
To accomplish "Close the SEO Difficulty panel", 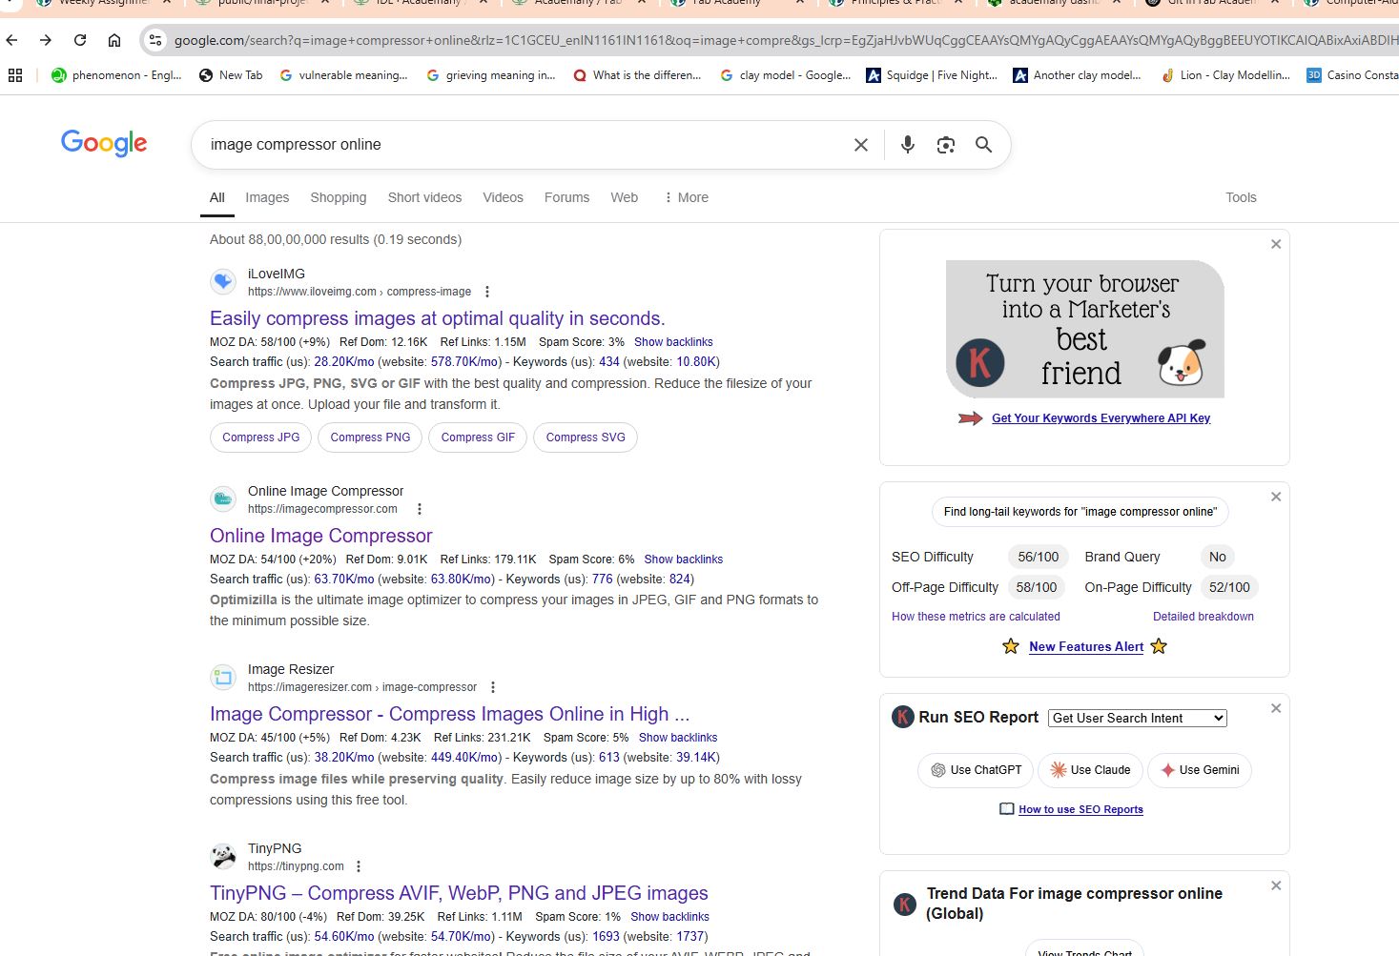I will [x=1276, y=497].
